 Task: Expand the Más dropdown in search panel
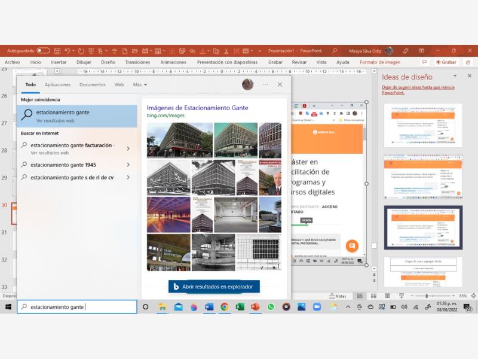pos(140,84)
